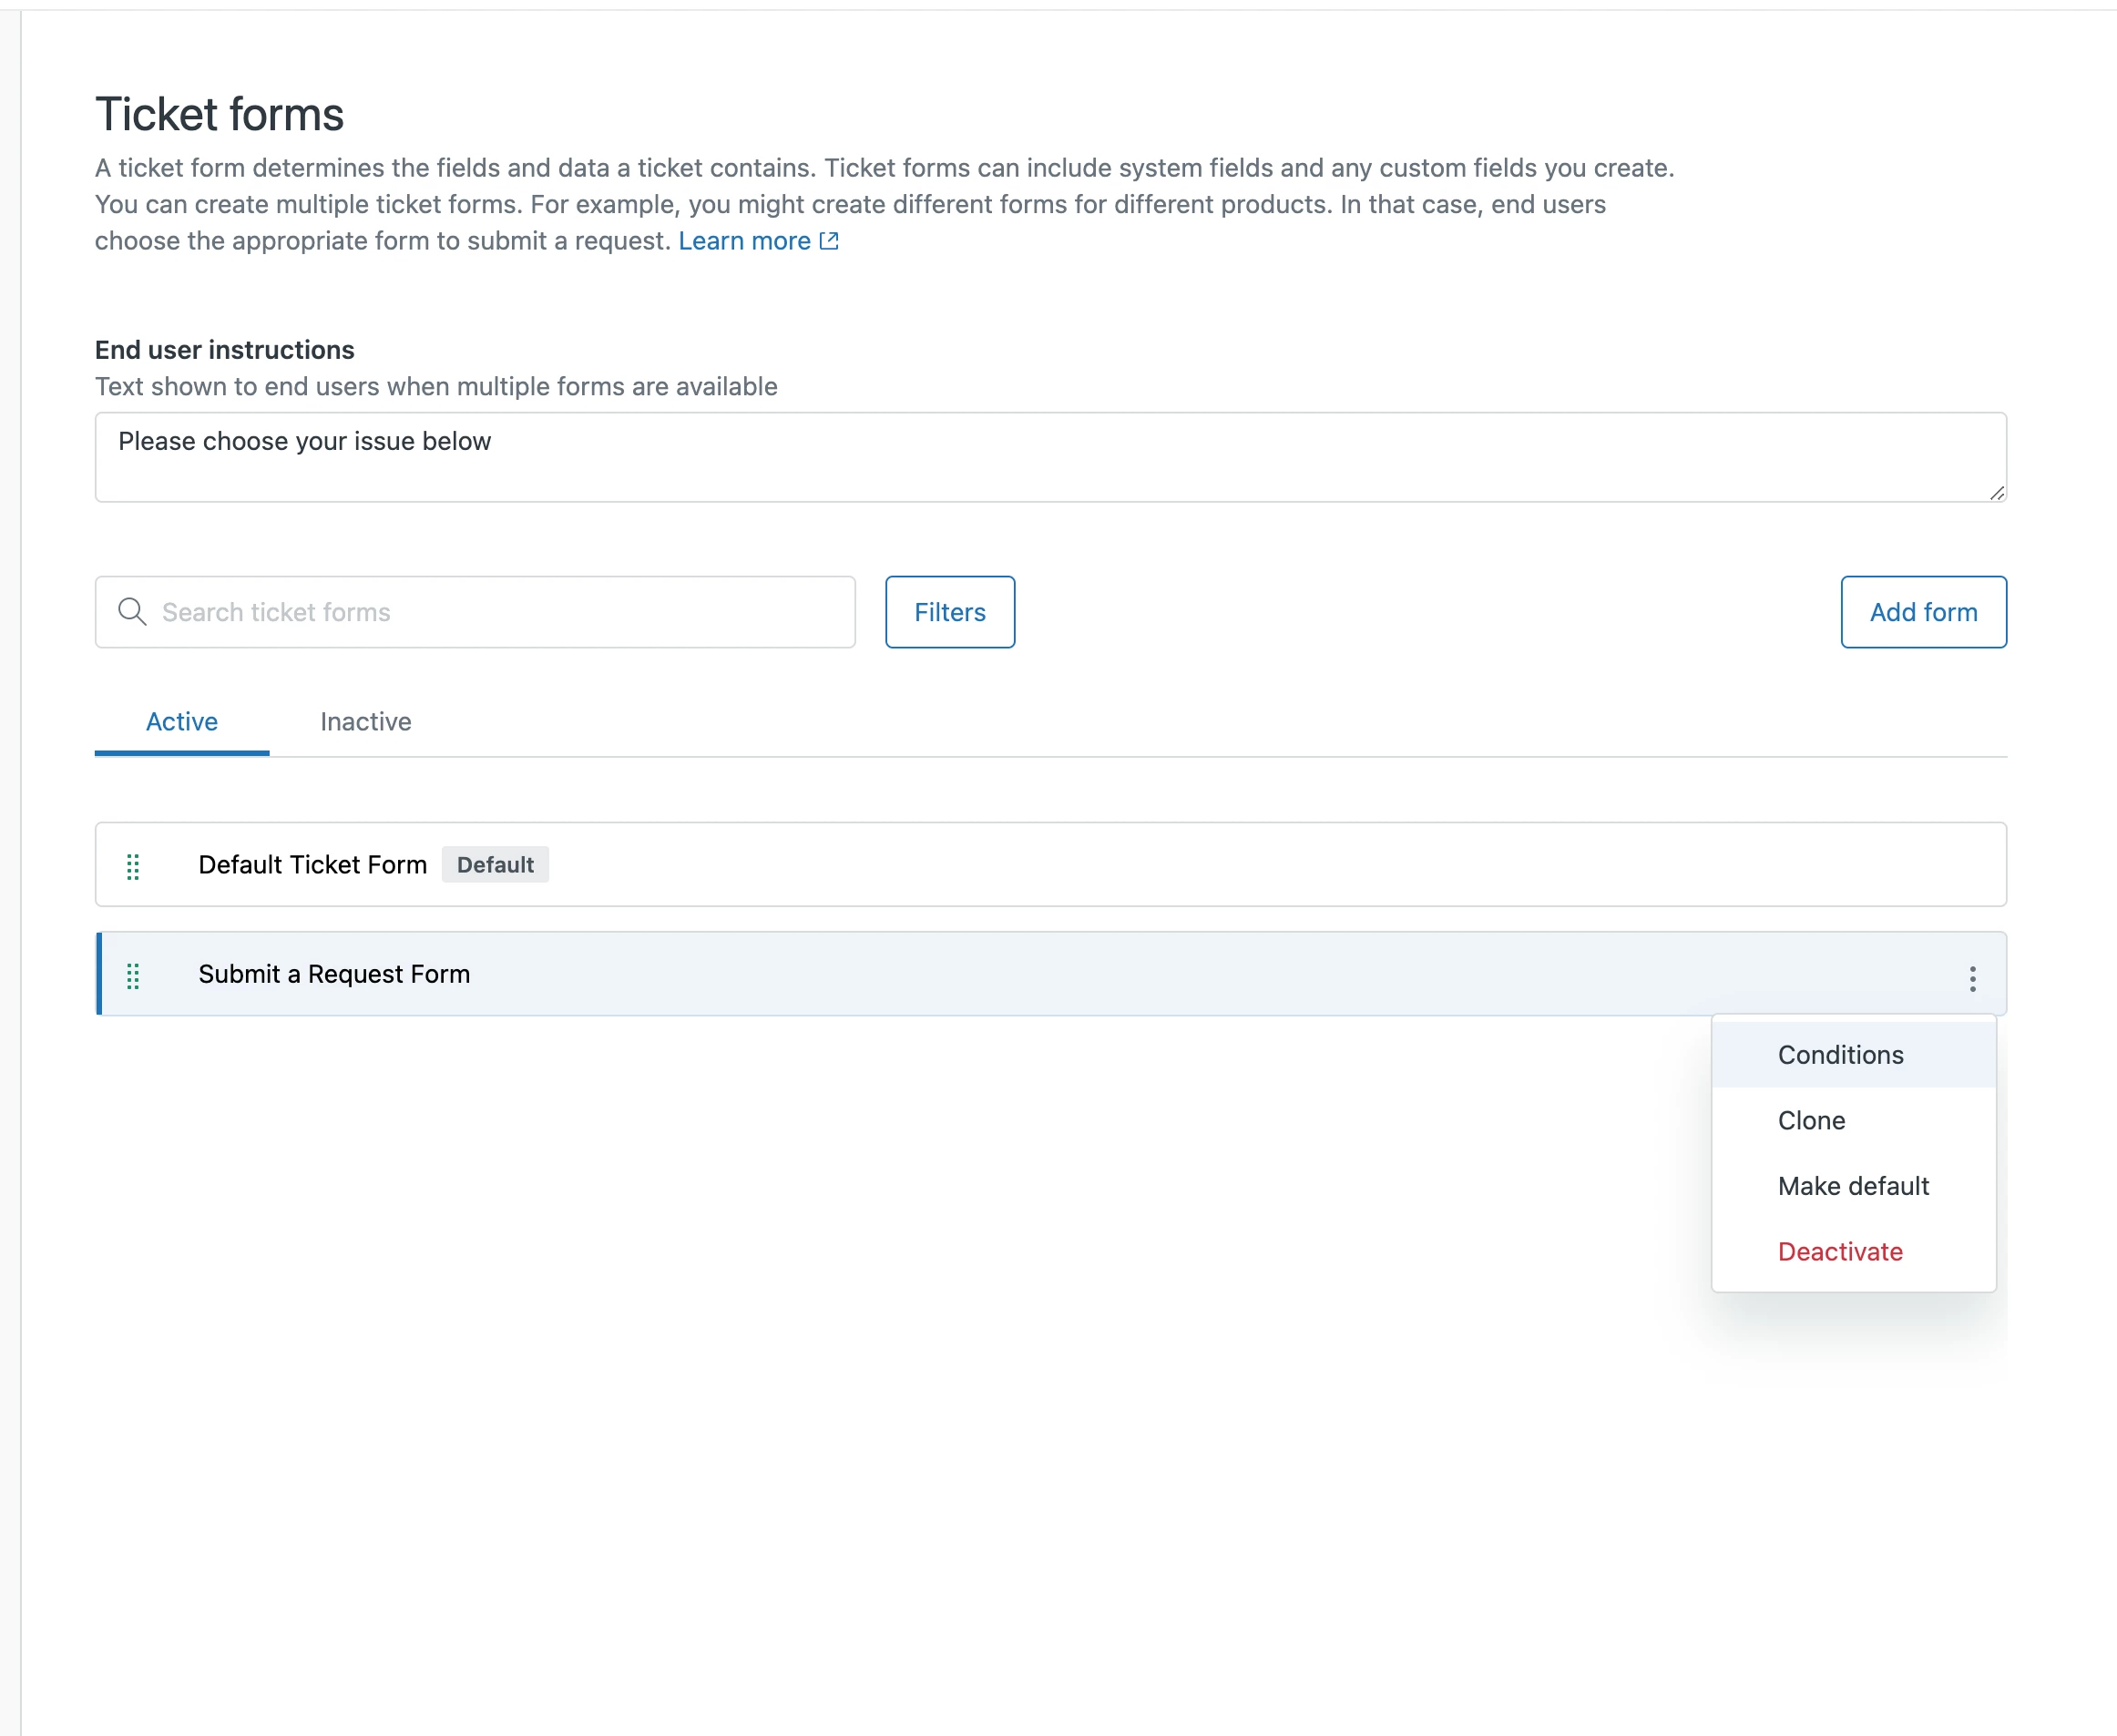
Task: Select Make default menu option
Action: pyautogui.click(x=1852, y=1186)
